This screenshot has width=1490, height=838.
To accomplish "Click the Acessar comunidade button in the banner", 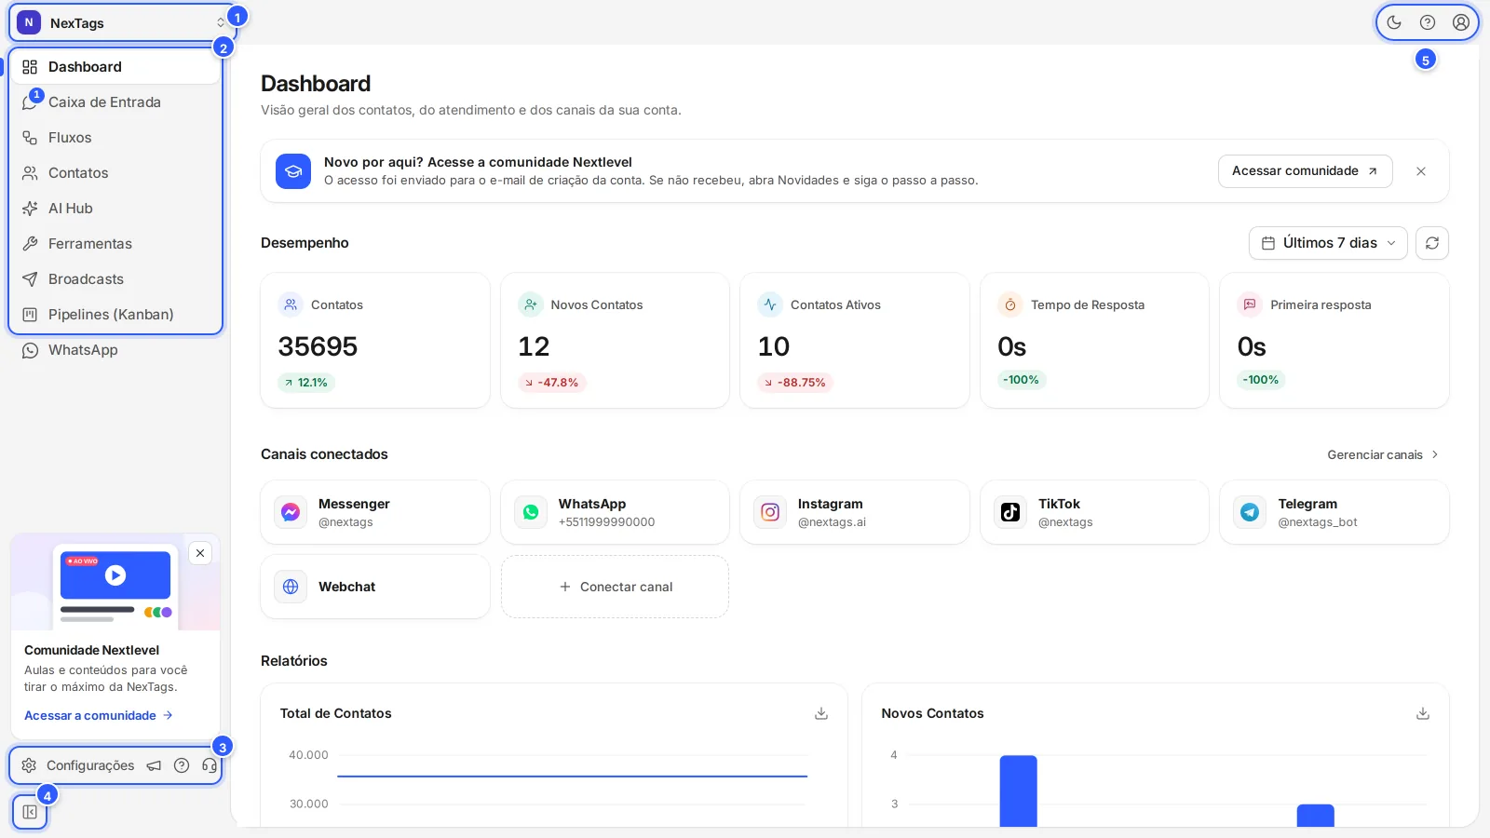I will click(1305, 171).
